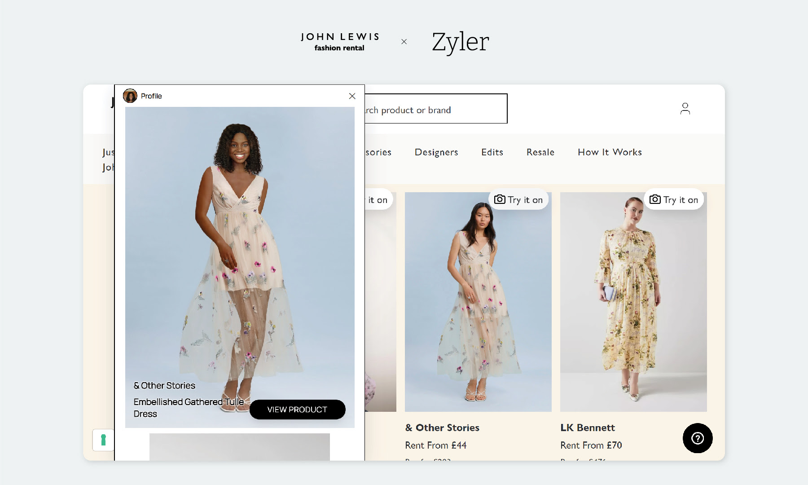The height and width of the screenshot is (485, 808).
Task: Open the profile avatar picture
Action: [130, 96]
